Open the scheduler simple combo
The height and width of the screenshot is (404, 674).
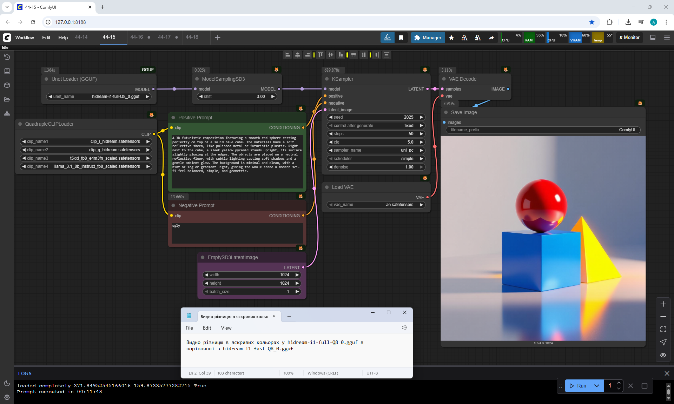pyautogui.click(x=376, y=159)
